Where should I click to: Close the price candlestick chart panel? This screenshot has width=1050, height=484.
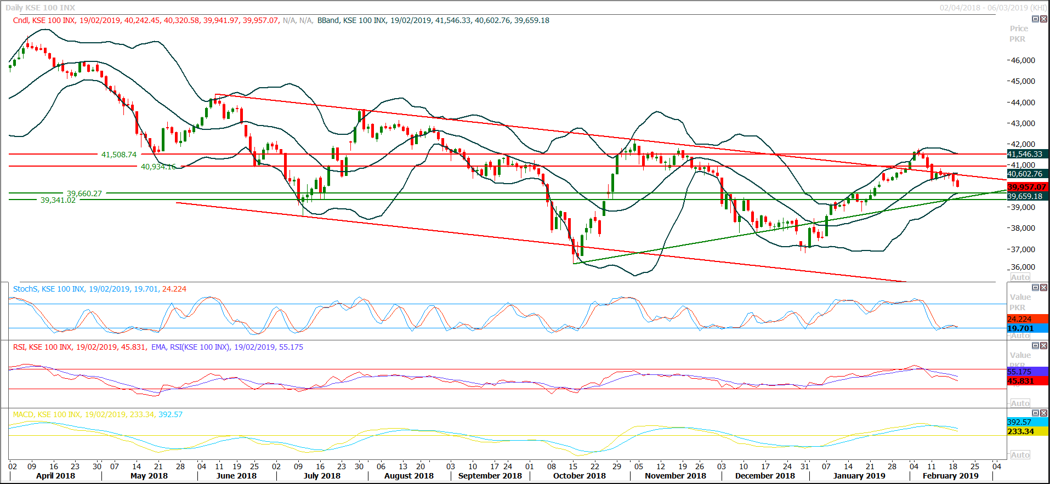click(1043, 19)
